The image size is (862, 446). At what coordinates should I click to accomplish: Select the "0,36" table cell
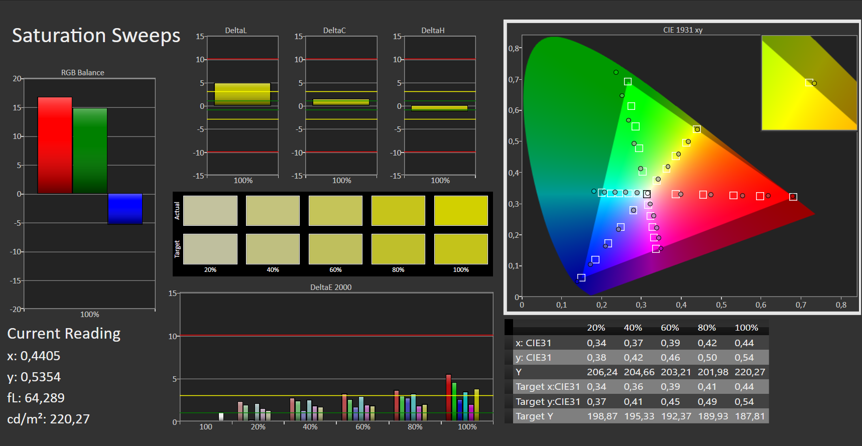[634, 387]
